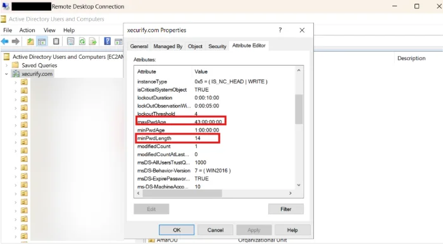The image size is (443, 244).
Task: Select the modifiedCountAtLast... attribute row
Action: coord(215,154)
